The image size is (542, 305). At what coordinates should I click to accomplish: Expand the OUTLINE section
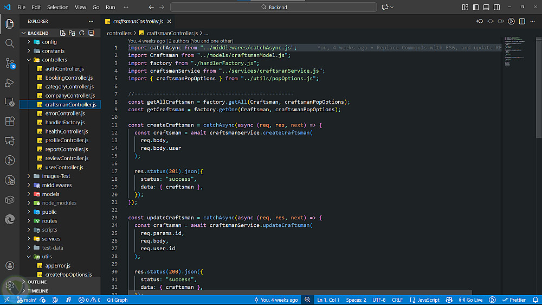click(x=37, y=282)
